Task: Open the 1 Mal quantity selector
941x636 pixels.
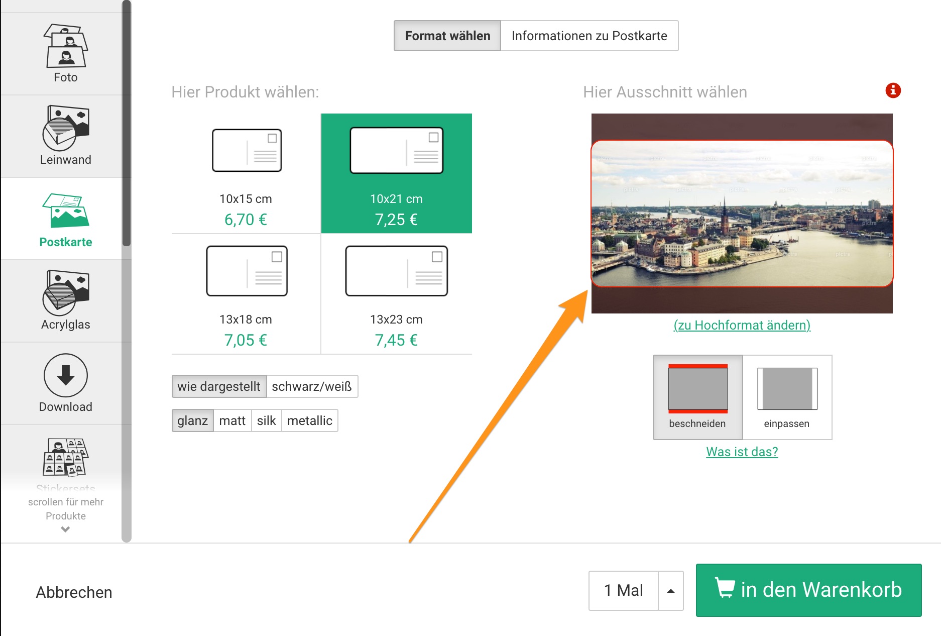Action: [623, 591]
